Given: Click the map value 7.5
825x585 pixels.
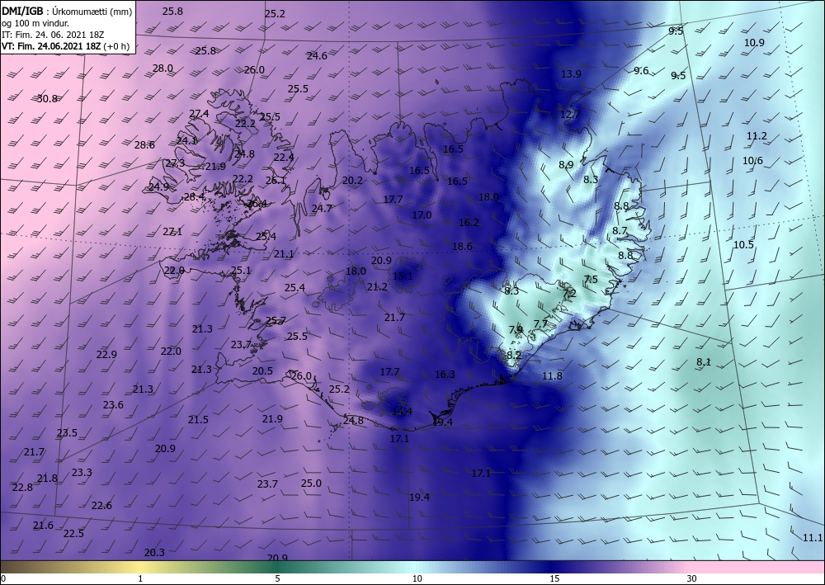Looking at the screenshot, I should click(x=591, y=280).
